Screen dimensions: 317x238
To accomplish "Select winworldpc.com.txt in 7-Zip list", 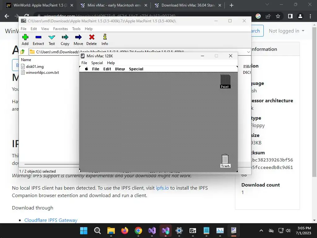I will (x=40, y=72).
